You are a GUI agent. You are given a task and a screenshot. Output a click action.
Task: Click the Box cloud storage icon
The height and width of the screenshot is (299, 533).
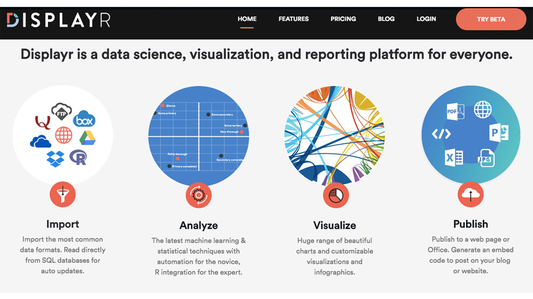pyautogui.click(x=84, y=119)
